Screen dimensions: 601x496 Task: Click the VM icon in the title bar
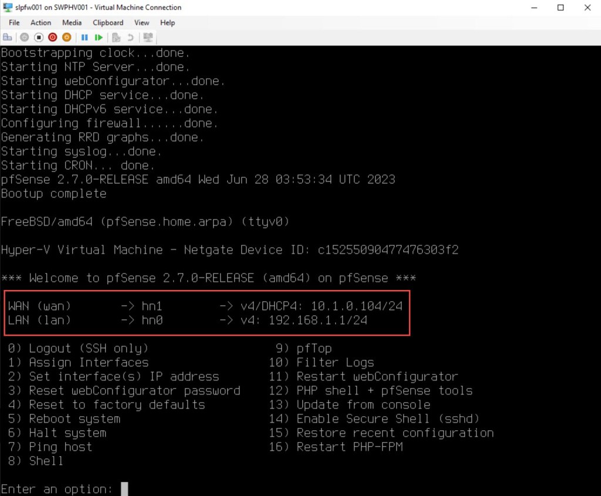(x=7, y=8)
